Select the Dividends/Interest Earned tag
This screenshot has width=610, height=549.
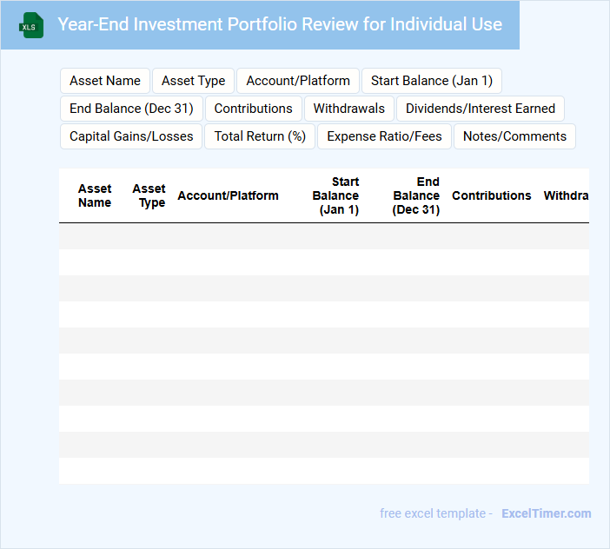pos(481,109)
